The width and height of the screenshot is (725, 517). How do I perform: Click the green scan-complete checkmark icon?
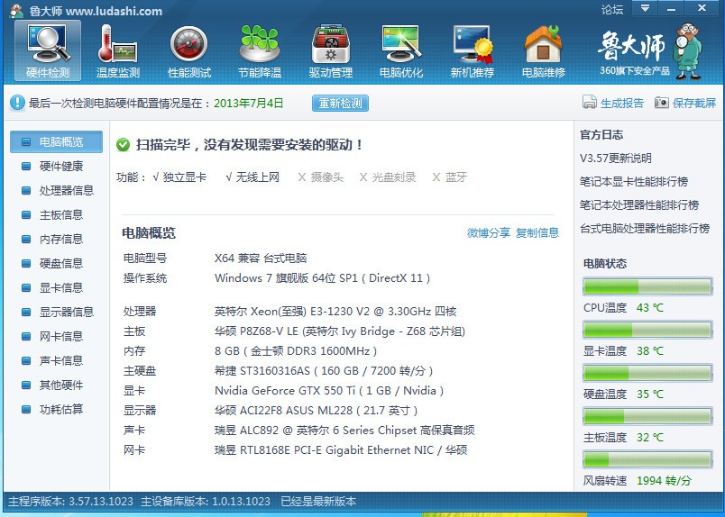point(123,145)
